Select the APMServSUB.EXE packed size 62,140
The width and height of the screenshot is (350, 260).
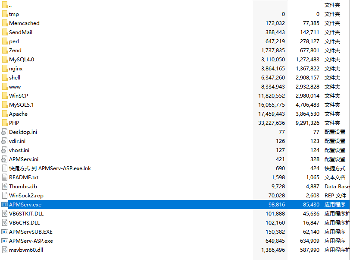click(x=311, y=231)
